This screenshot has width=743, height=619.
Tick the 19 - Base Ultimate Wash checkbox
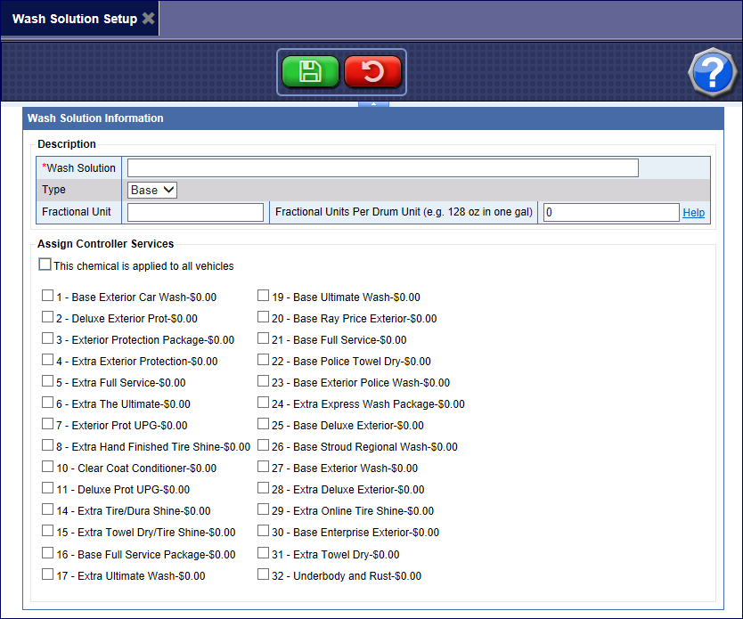point(264,297)
